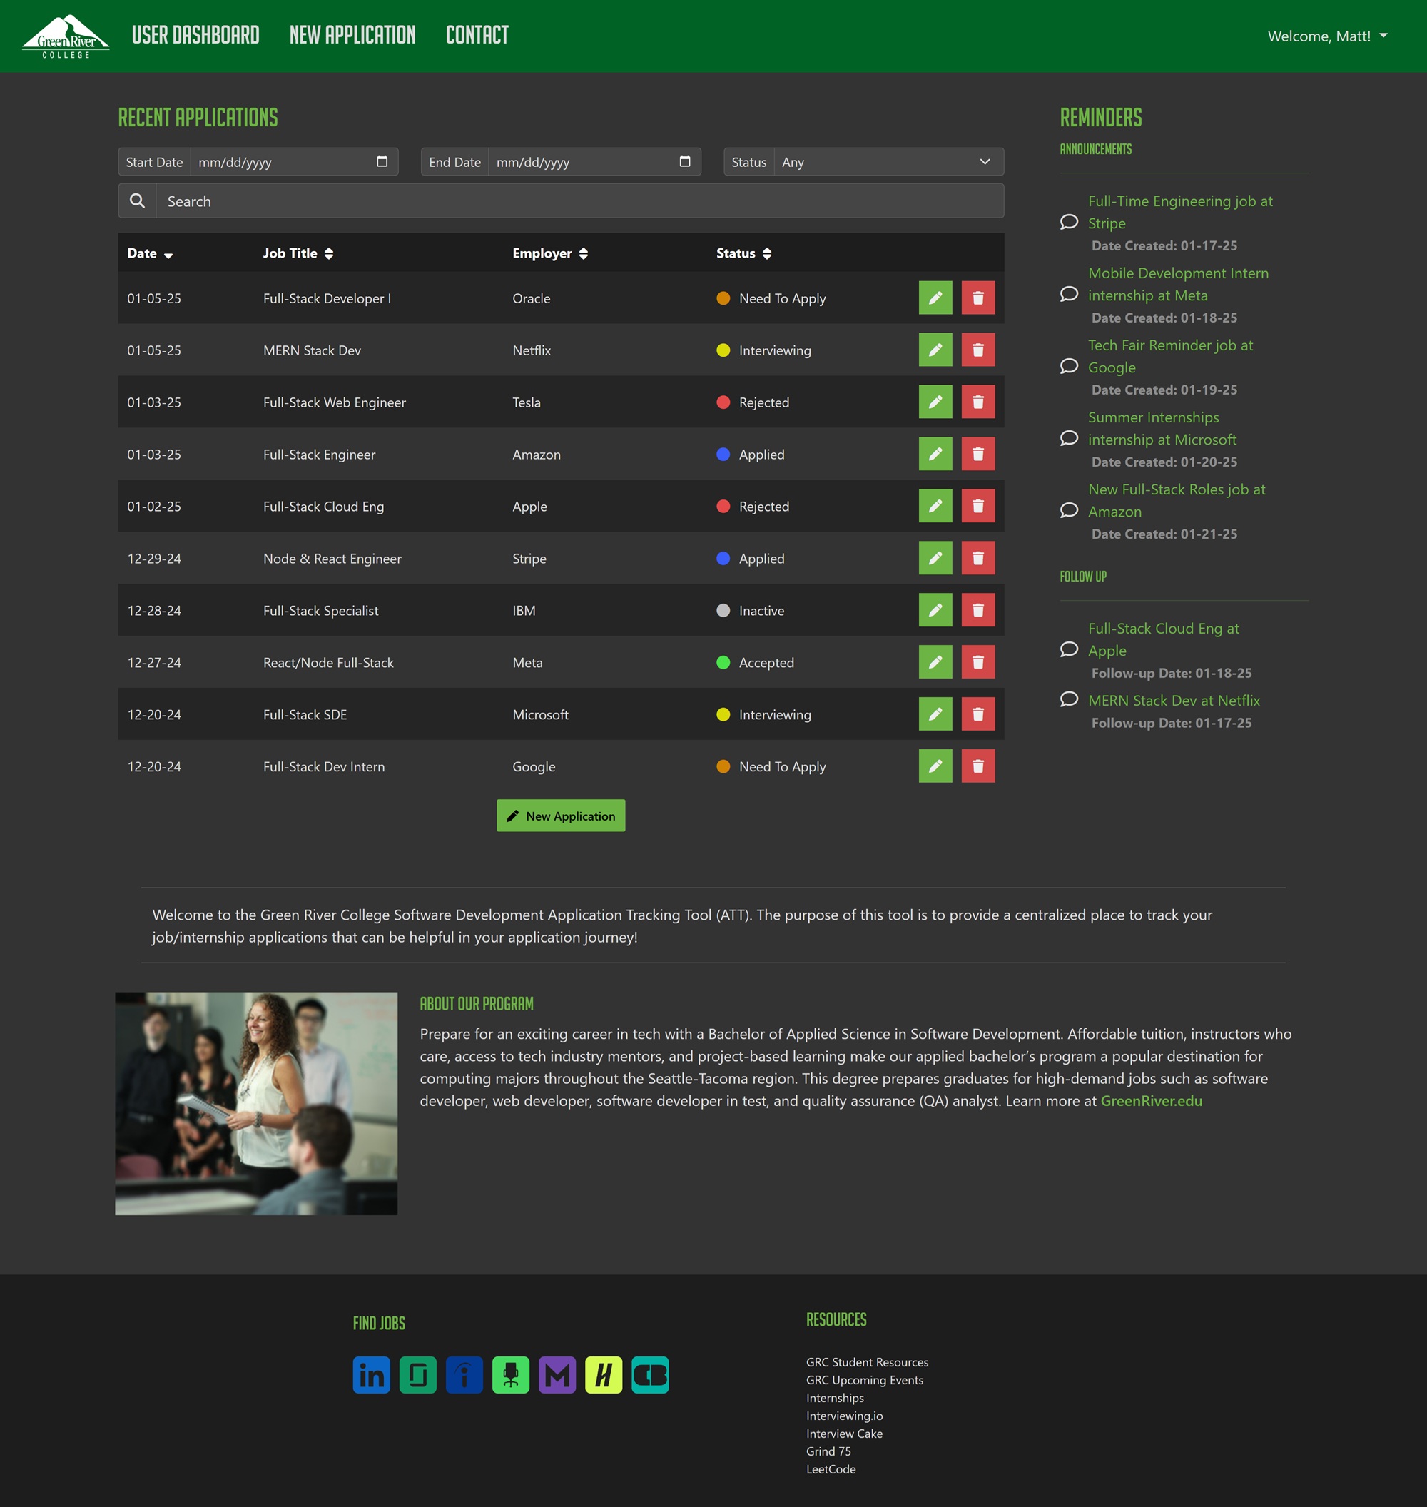Expand the Welcome, Matt! user menu
Viewport: 1427px width, 1507px height.
point(1327,36)
